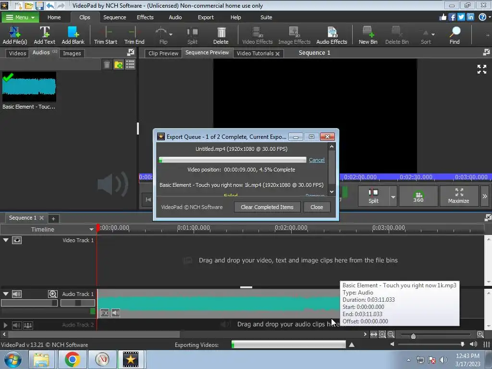Click the Facebook share icon

452,17
